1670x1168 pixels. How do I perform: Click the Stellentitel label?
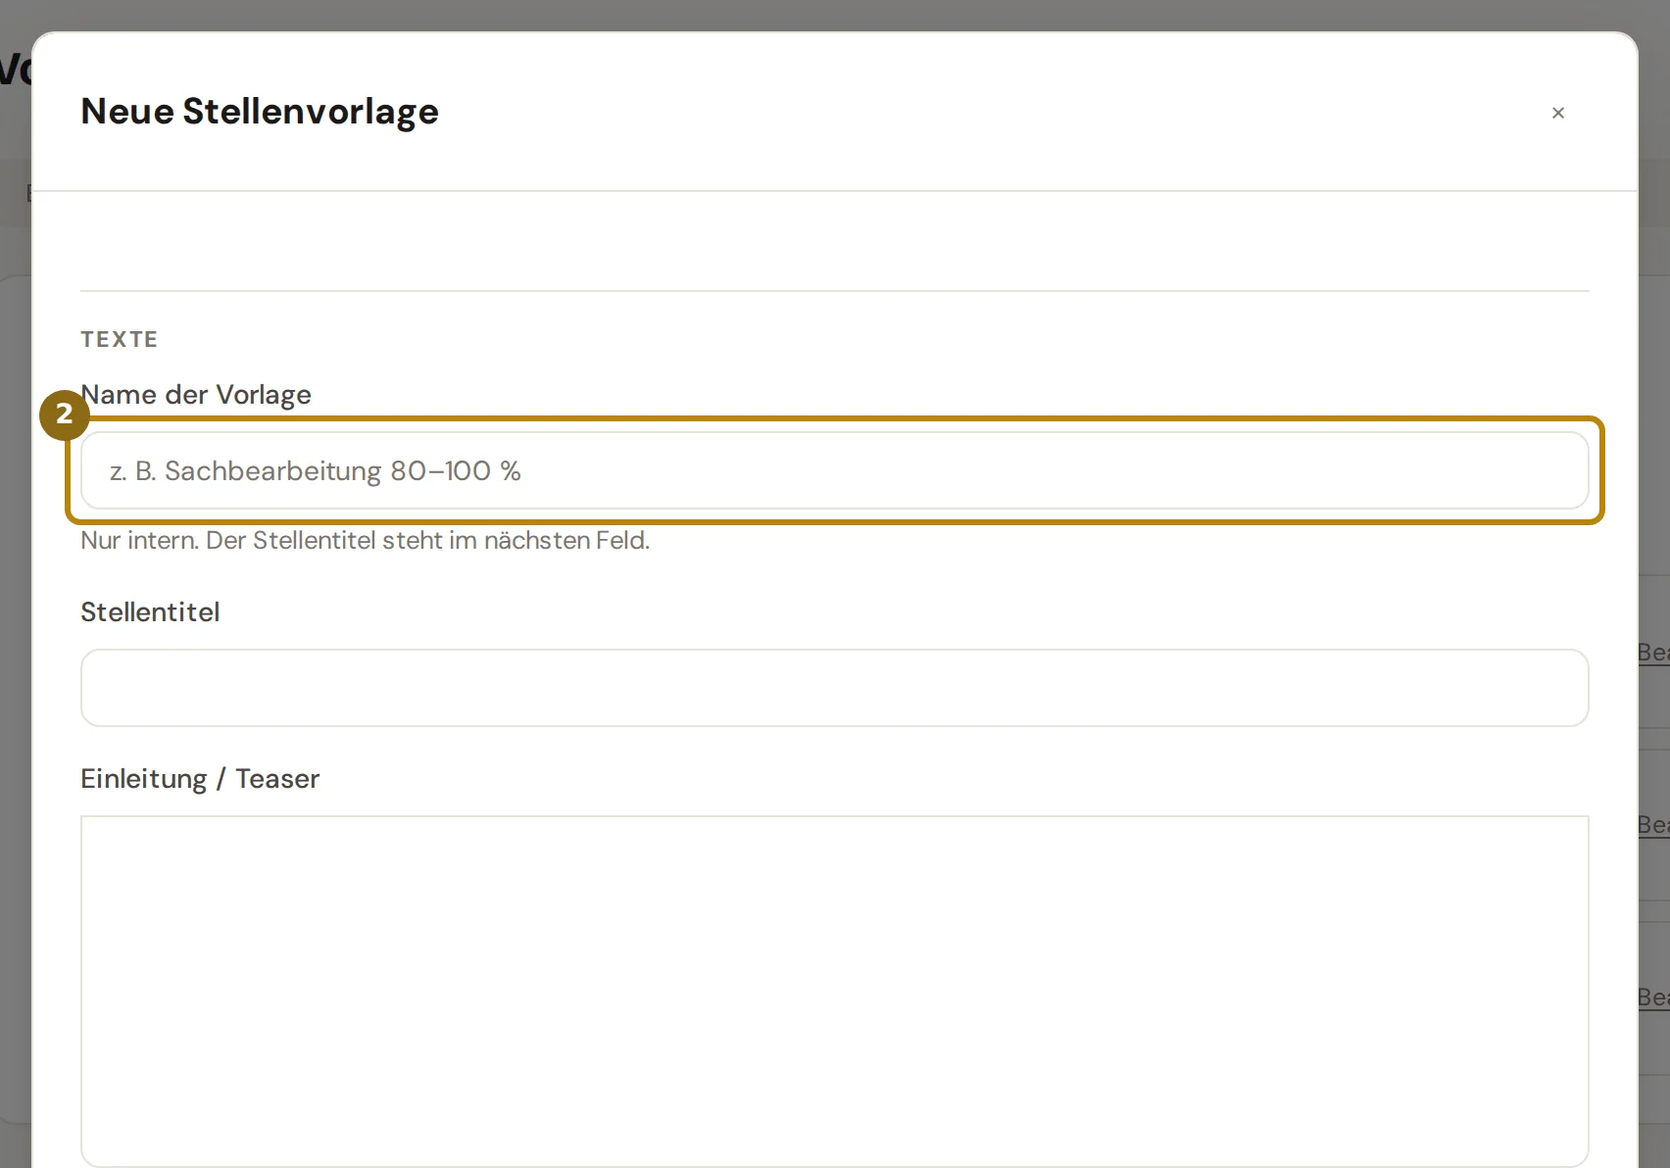tap(150, 612)
